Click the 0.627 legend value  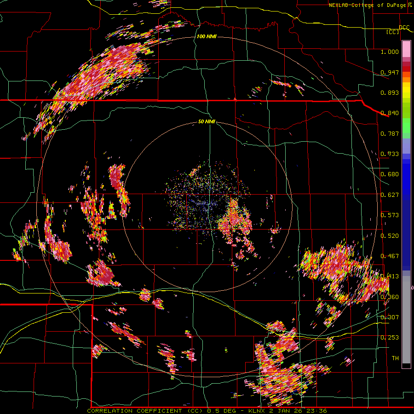tap(390, 195)
